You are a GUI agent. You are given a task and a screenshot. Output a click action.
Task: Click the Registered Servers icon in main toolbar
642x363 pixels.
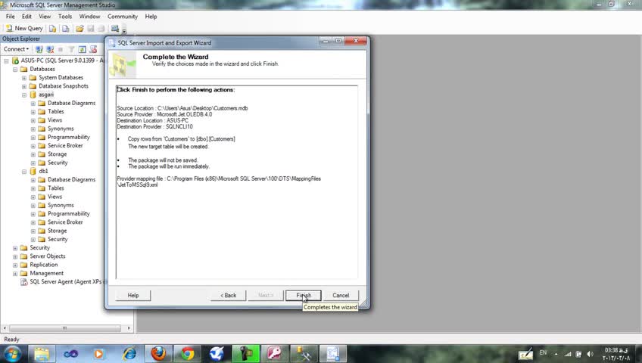point(115,28)
